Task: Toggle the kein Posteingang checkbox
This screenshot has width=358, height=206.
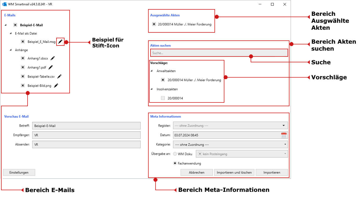Action: point(200,154)
